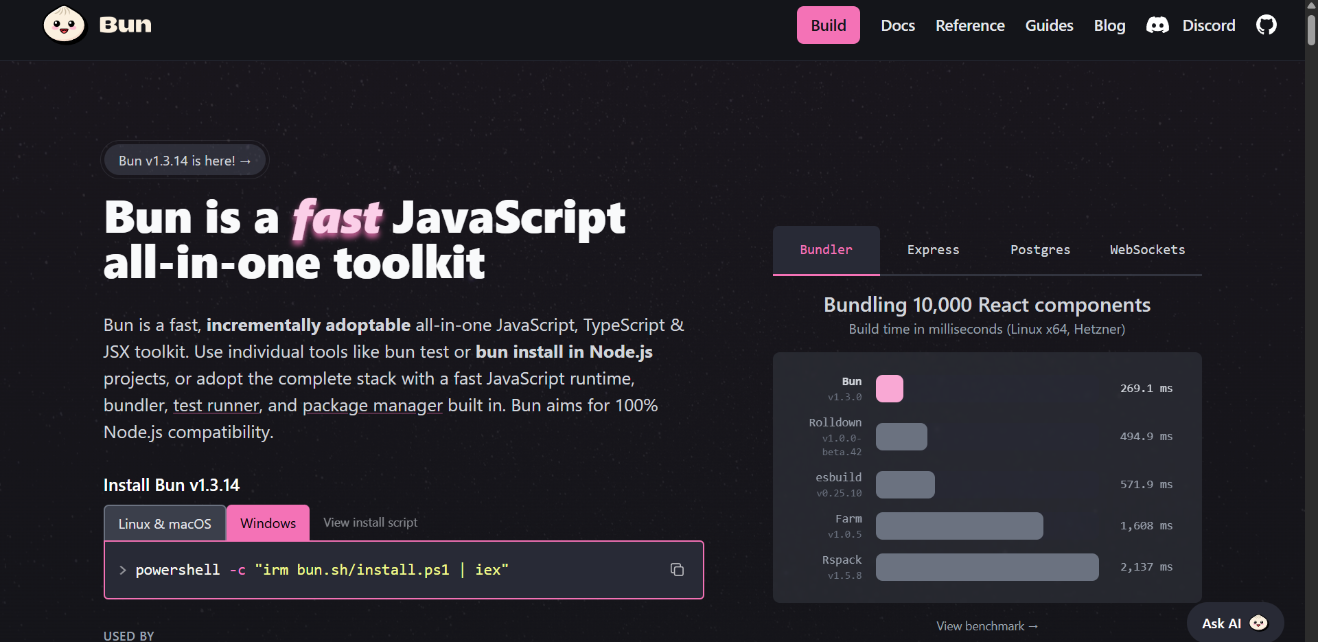
Task: Select the Windows install tab
Action: click(268, 523)
